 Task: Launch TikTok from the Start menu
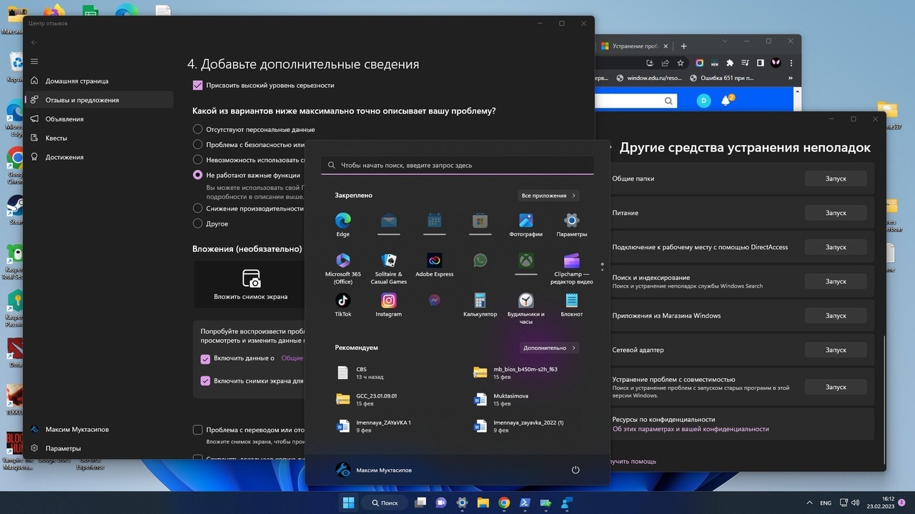tap(343, 305)
